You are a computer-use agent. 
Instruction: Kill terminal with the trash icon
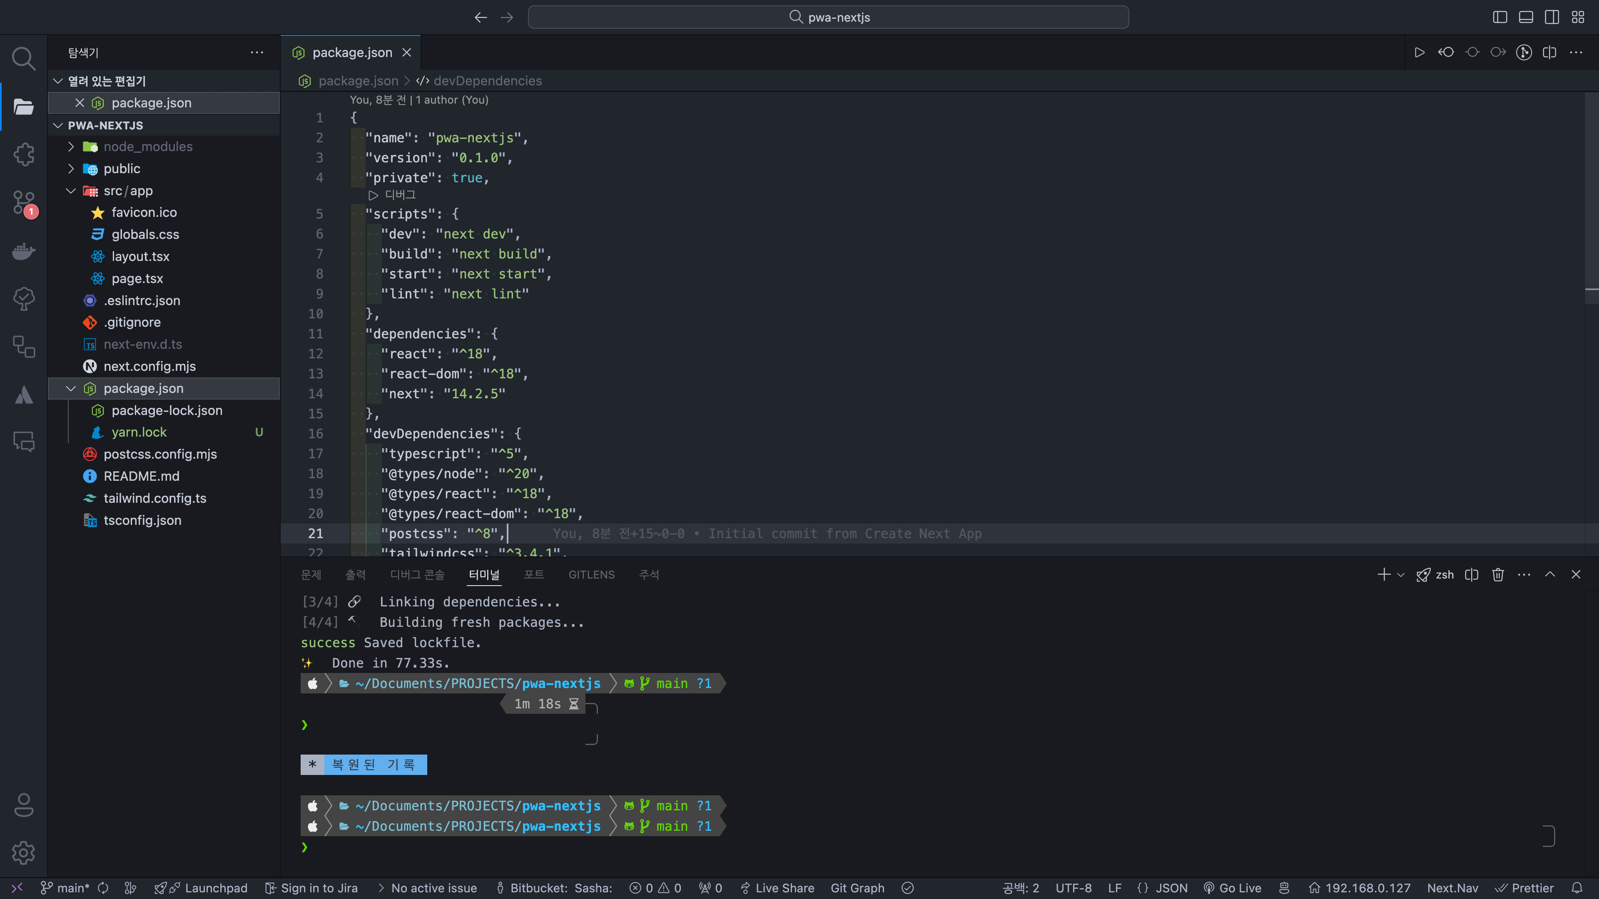coord(1498,574)
